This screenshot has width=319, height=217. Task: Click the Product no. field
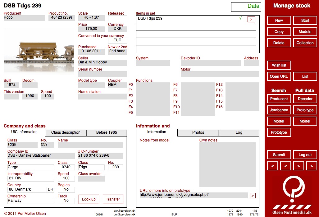click(x=62, y=18)
